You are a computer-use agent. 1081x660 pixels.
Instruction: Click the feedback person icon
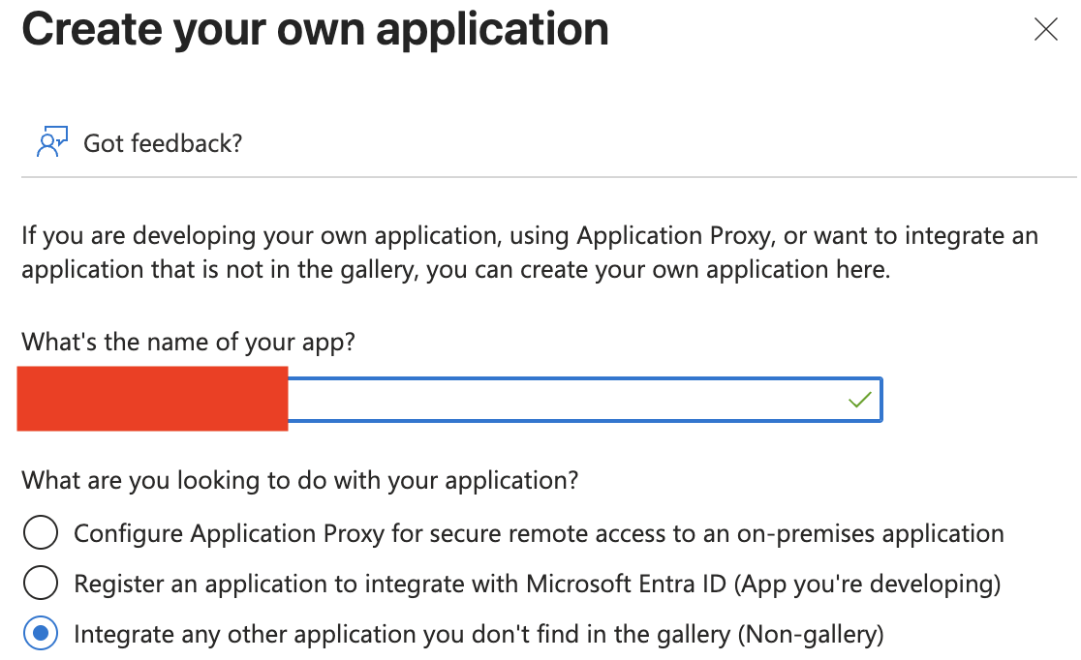click(51, 142)
